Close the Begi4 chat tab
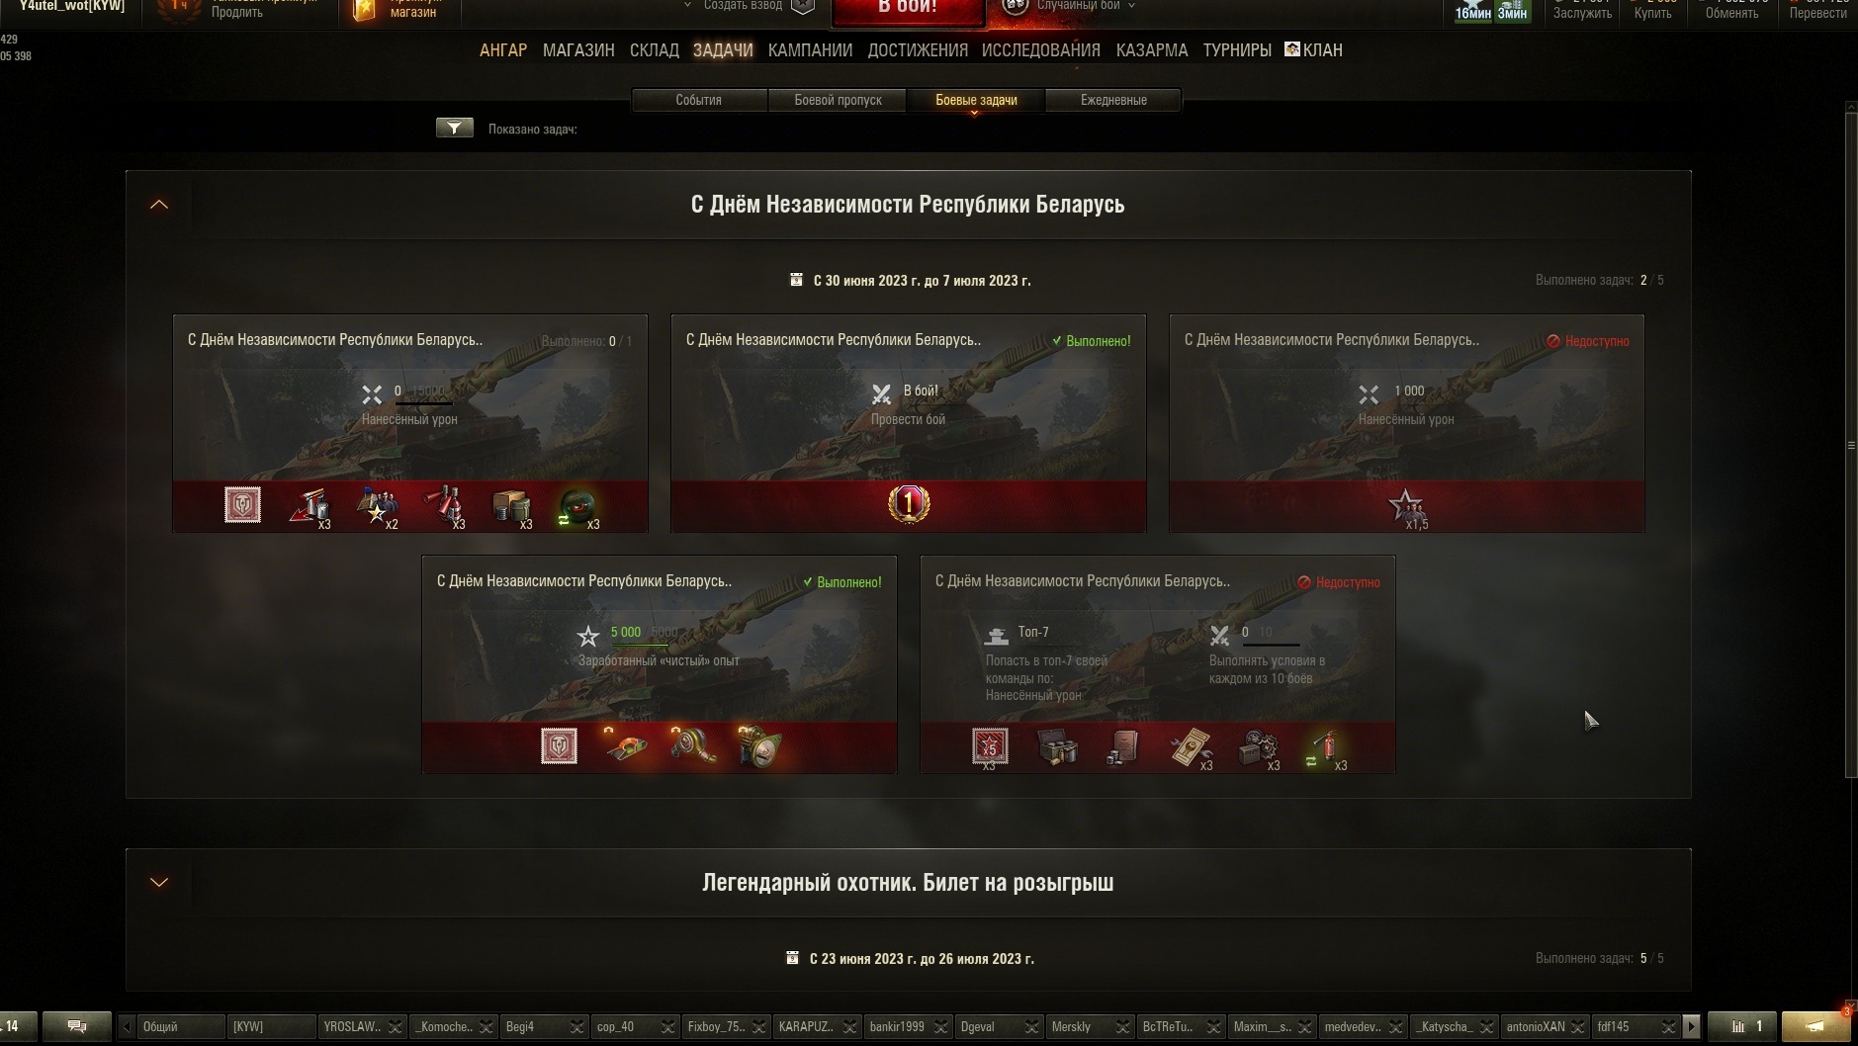The image size is (1858, 1046). [576, 1026]
